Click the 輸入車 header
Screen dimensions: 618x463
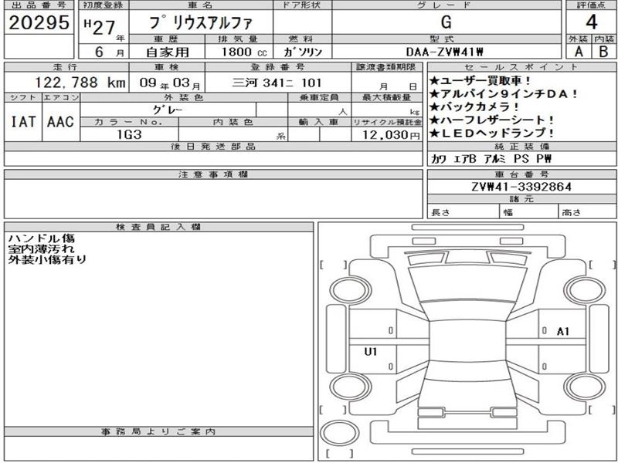[319, 122]
